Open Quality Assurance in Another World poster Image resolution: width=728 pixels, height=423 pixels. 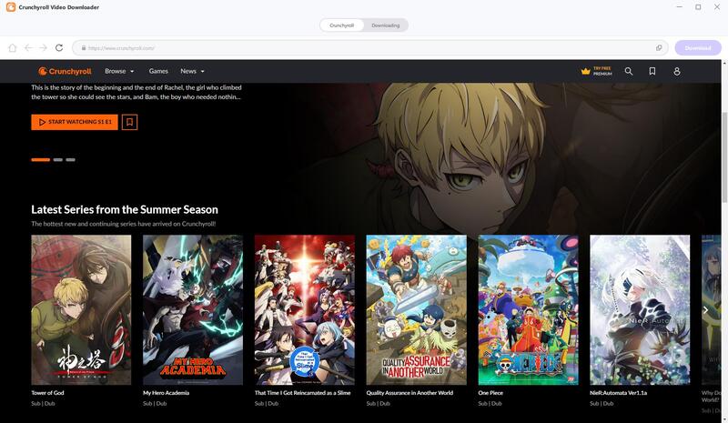click(417, 309)
